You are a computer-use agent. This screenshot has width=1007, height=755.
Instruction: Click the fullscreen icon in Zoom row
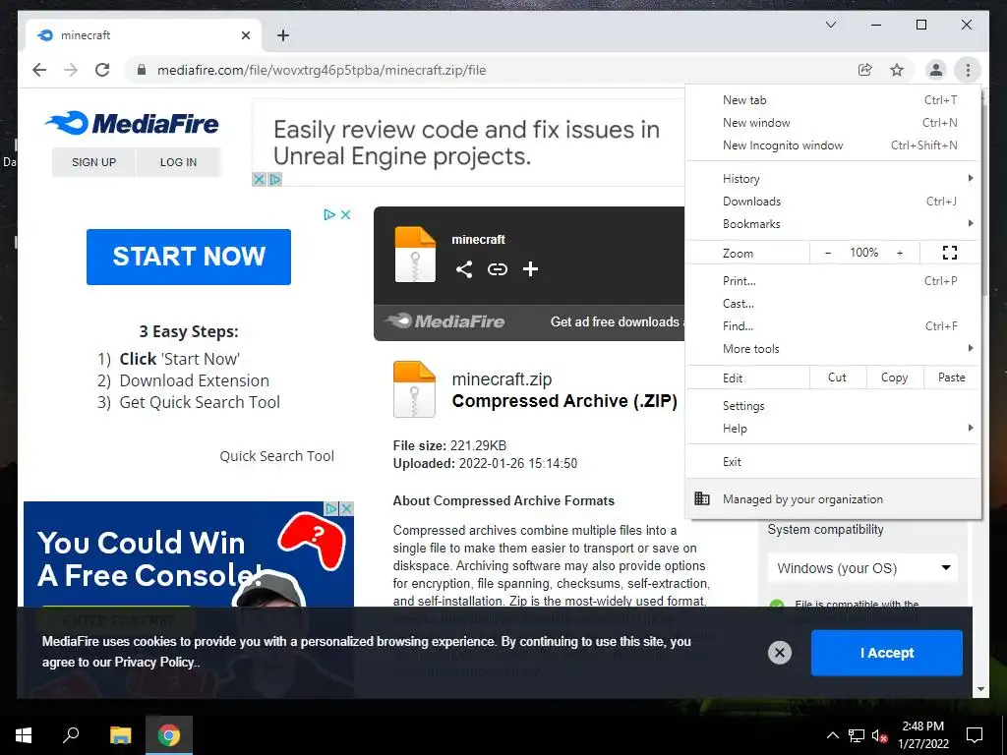pyautogui.click(x=949, y=253)
